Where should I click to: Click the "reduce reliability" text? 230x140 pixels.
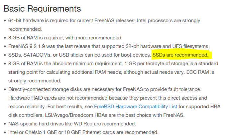[x=27, y=107]
